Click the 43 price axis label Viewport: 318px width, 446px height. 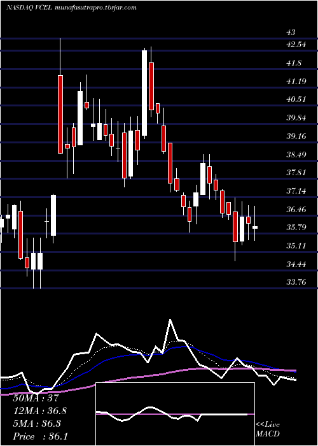coord(291,32)
